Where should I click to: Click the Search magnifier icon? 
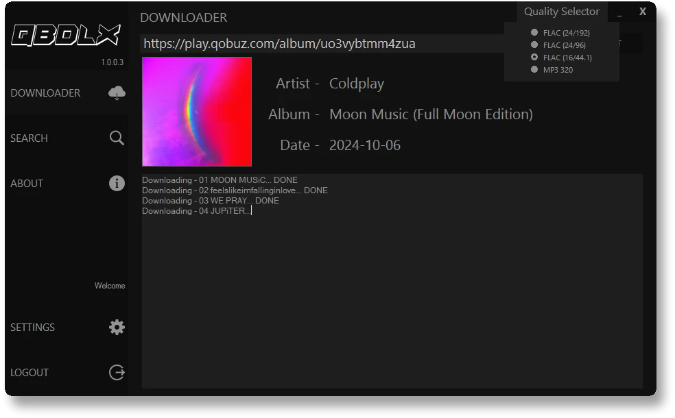(x=117, y=138)
